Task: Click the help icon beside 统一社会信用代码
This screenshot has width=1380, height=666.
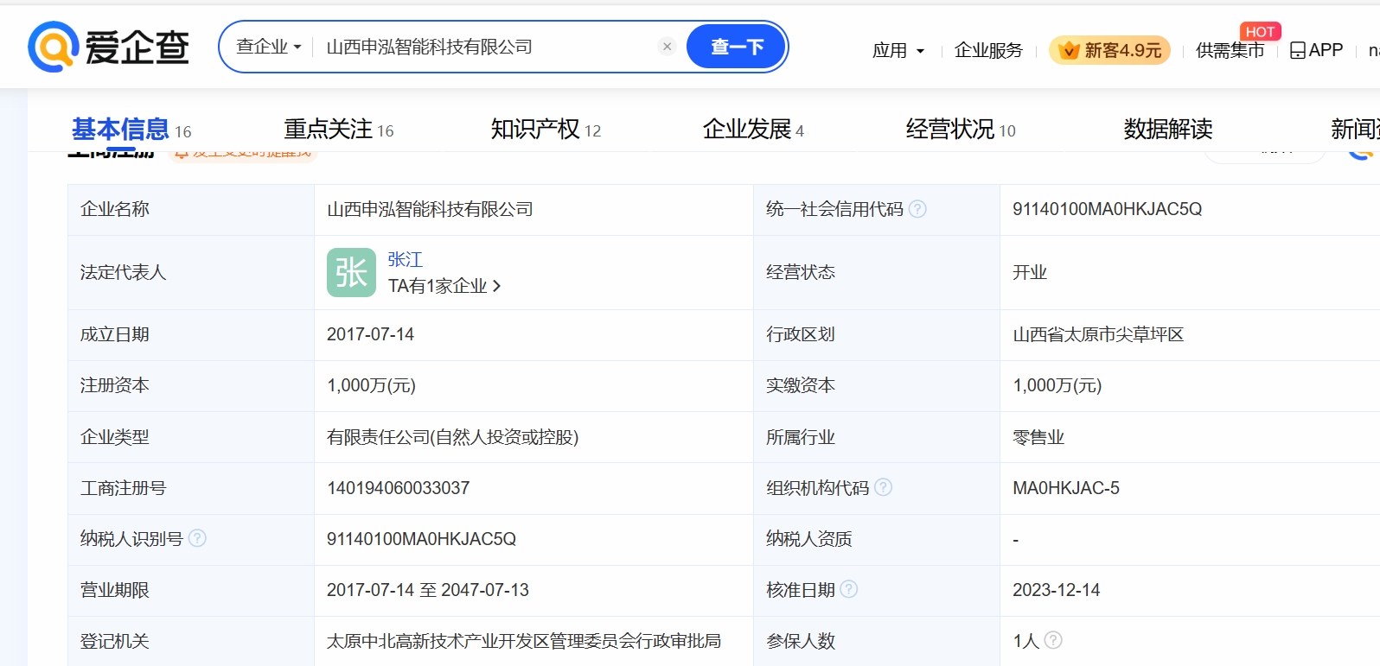Action: (918, 209)
